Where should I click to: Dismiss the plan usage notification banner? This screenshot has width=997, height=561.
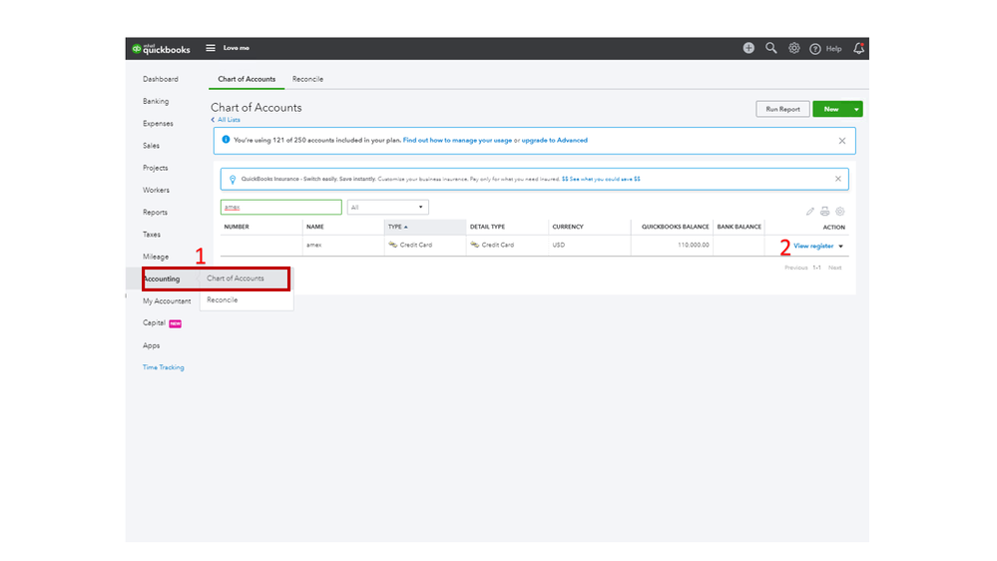click(841, 141)
